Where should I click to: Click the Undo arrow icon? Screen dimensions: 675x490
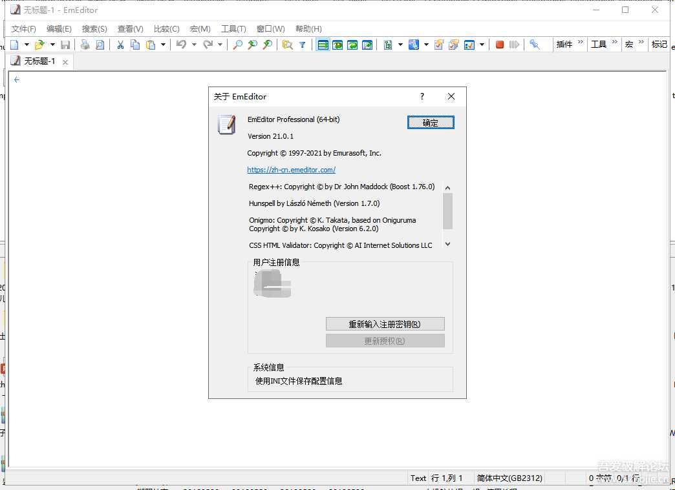coord(181,45)
